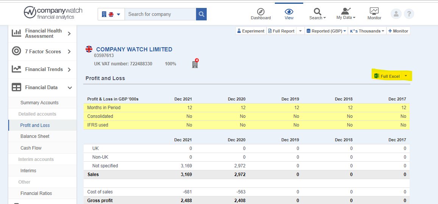The width and height of the screenshot is (438, 204).
Task: Click Sales value 2,972 for Dec 2020
Action: click(x=240, y=175)
